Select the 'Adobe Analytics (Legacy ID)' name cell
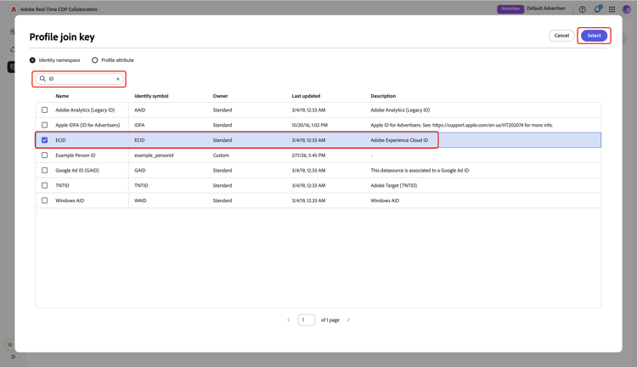This screenshot has width=637, height=367. [x=85, y=110]
